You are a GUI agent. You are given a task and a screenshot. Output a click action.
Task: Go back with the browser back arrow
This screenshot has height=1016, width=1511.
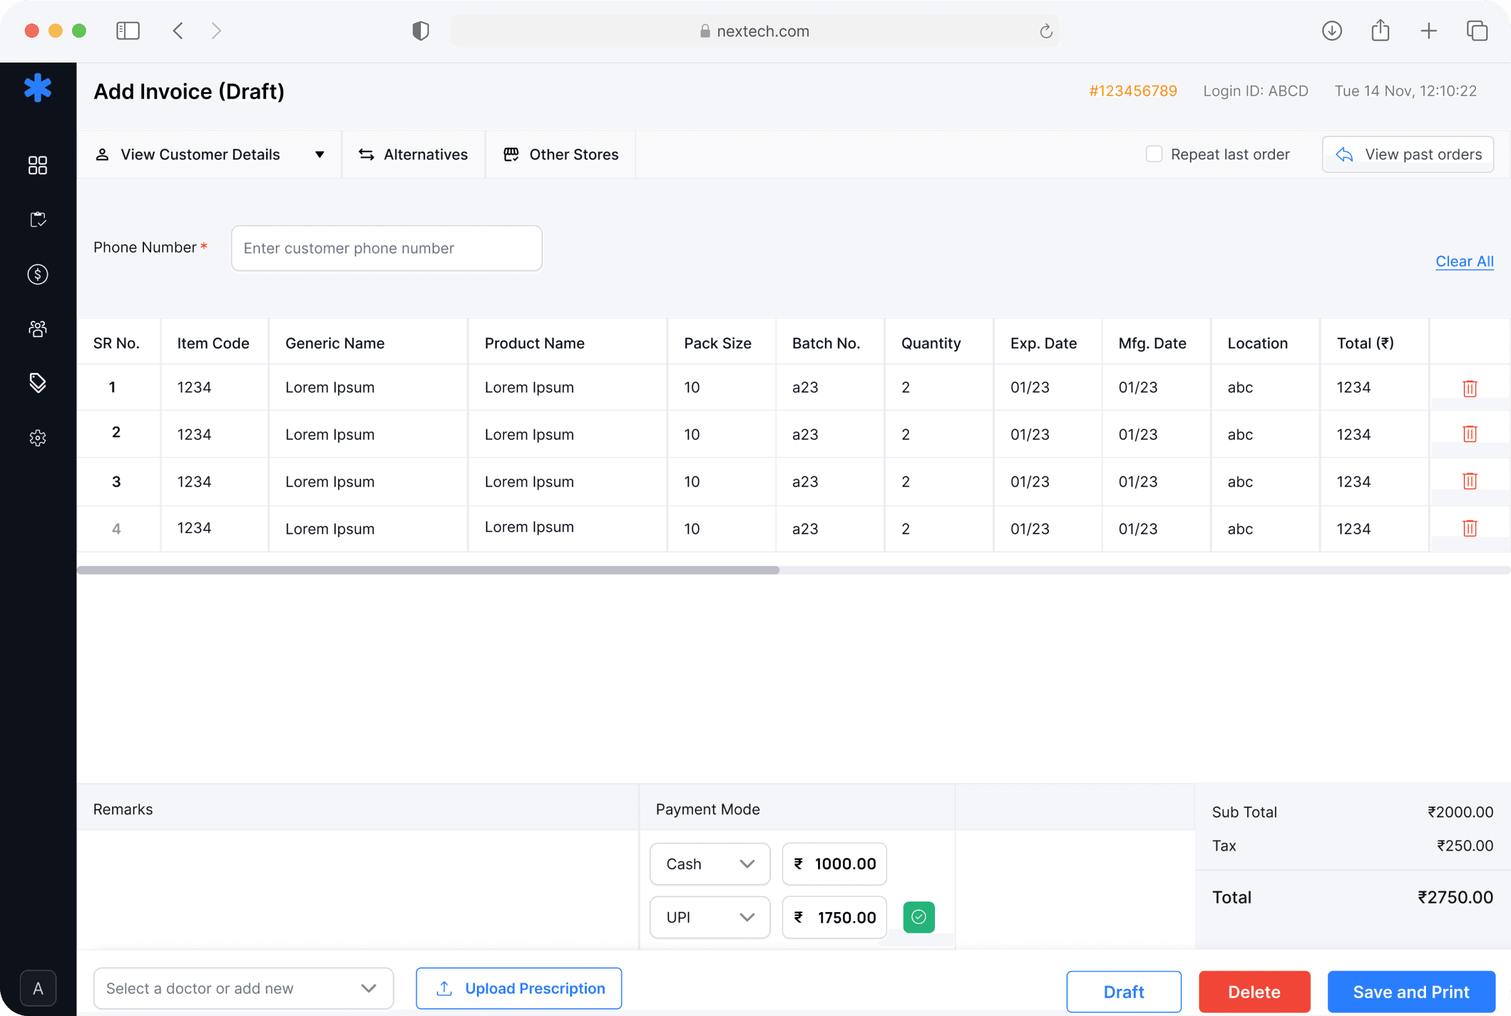pyautogui.click(x=178, y=31)
